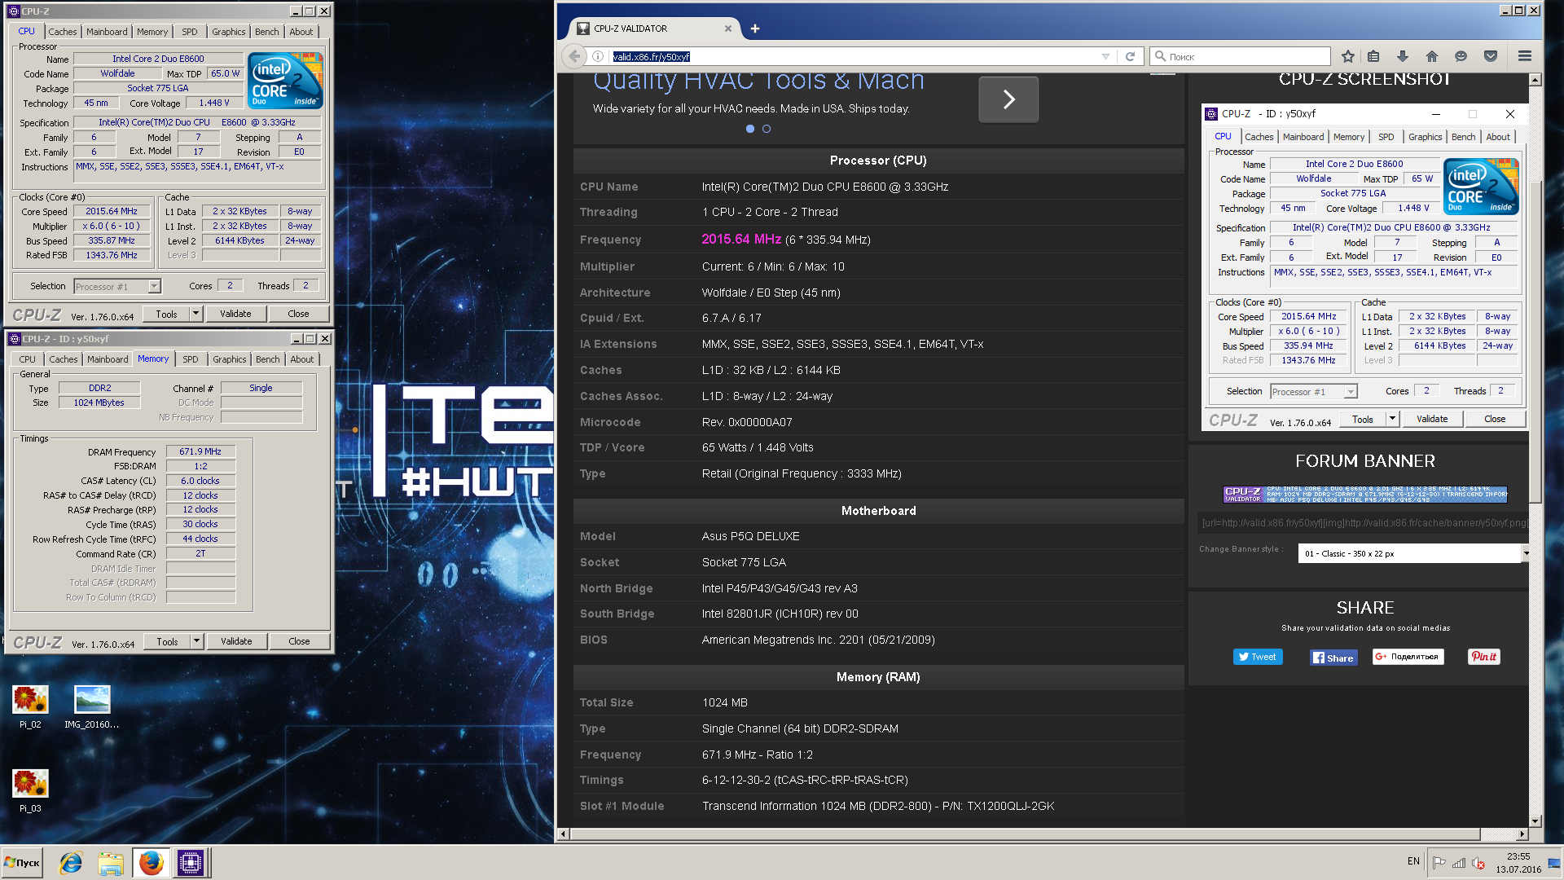1564x880 pixels.
Task: Share validation via Tweet button
Action: (1258, 657)
